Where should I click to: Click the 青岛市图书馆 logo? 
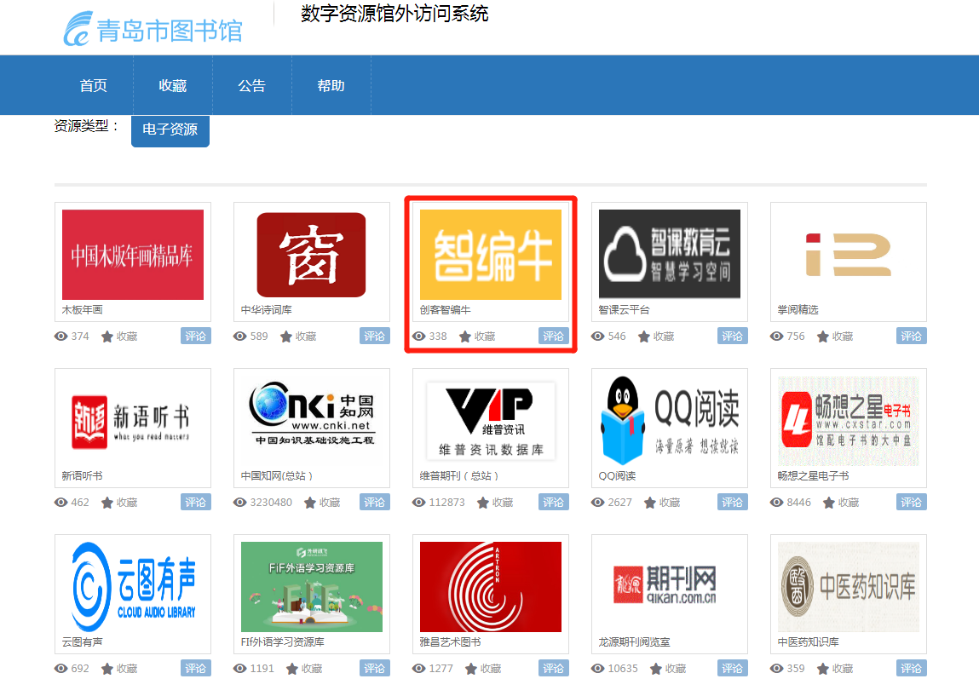tap(153, 29)
